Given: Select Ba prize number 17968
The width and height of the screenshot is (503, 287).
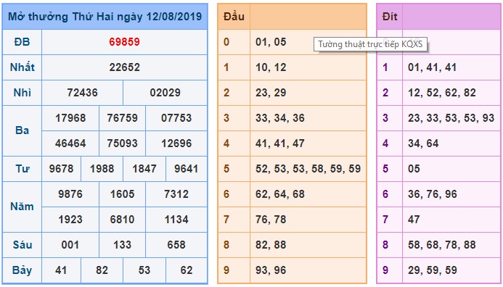Looking at the screenshot, I should (70, 118).
